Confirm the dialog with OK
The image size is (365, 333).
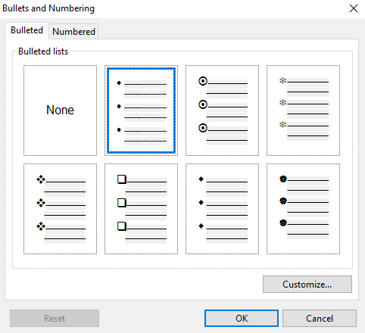tap(242, 319)
